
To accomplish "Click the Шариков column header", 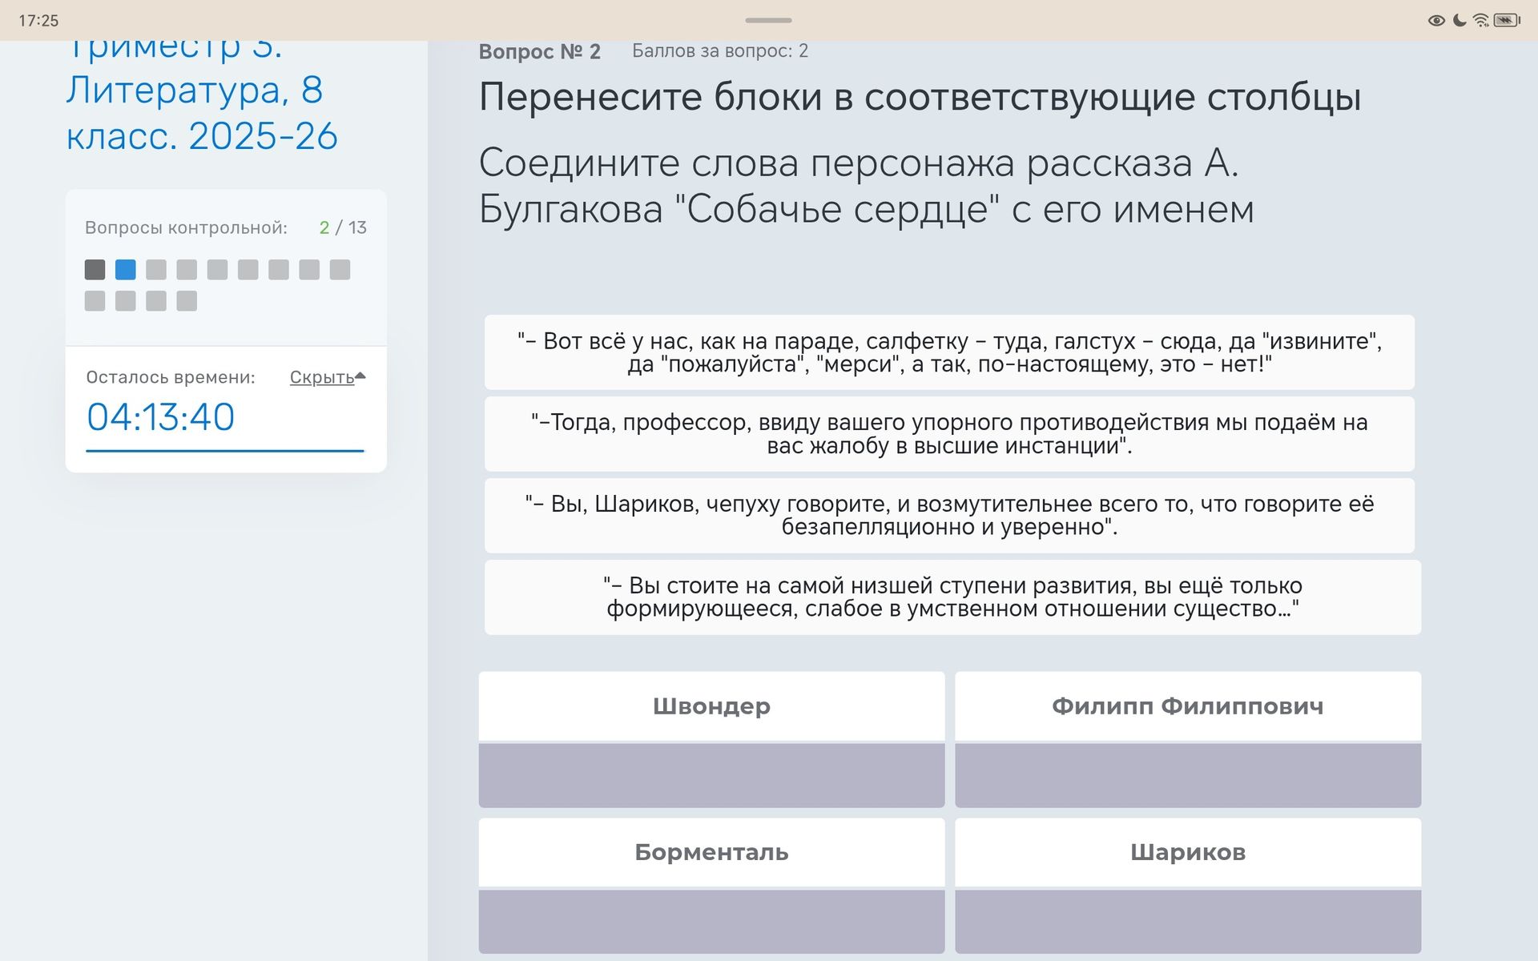I will [1188, 852].
